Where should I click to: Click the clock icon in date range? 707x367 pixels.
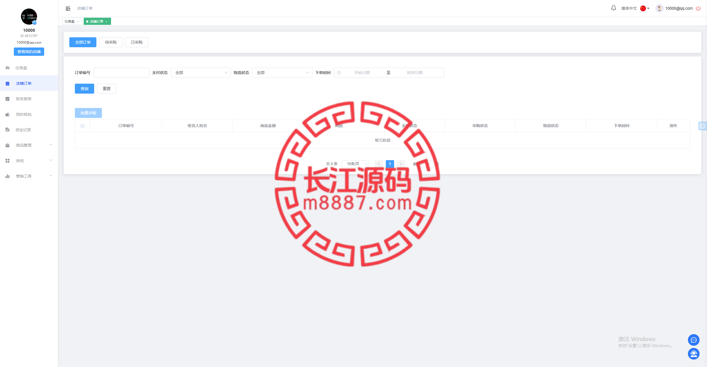click(x=339, y=73)
